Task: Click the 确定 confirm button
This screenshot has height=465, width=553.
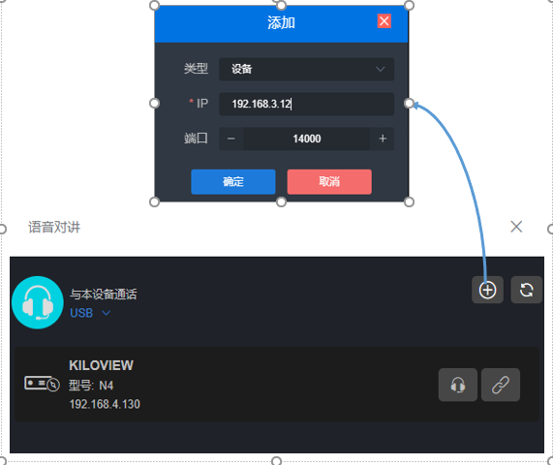Action: coord(233,182)
